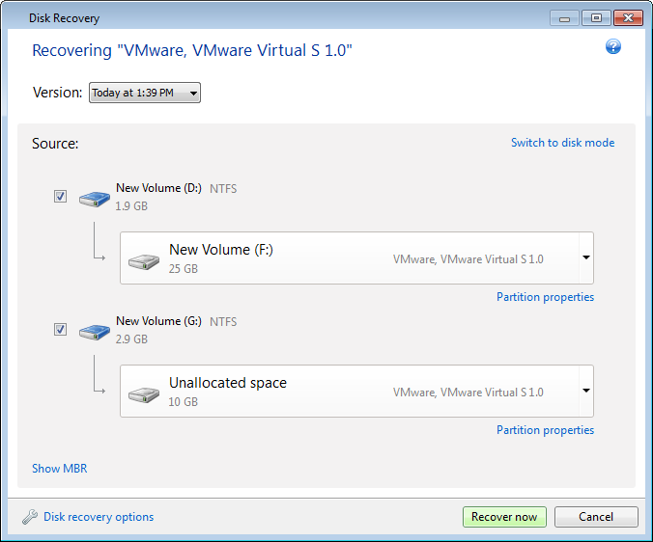
Task: Uncheck the New Volume (D:) checkbox
Action: coord(61,196)
